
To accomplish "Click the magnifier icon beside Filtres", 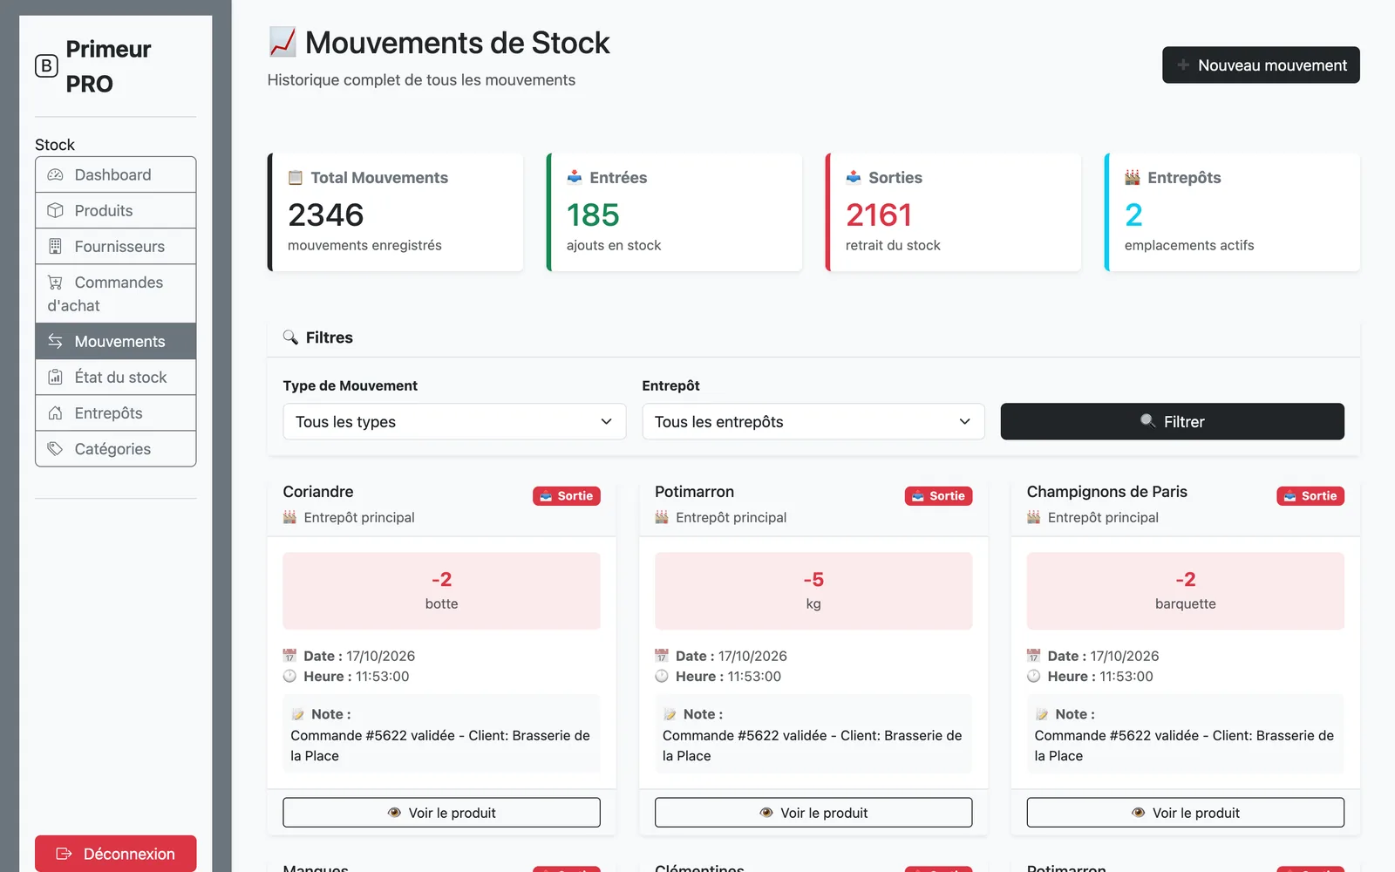I will (290, 337).
